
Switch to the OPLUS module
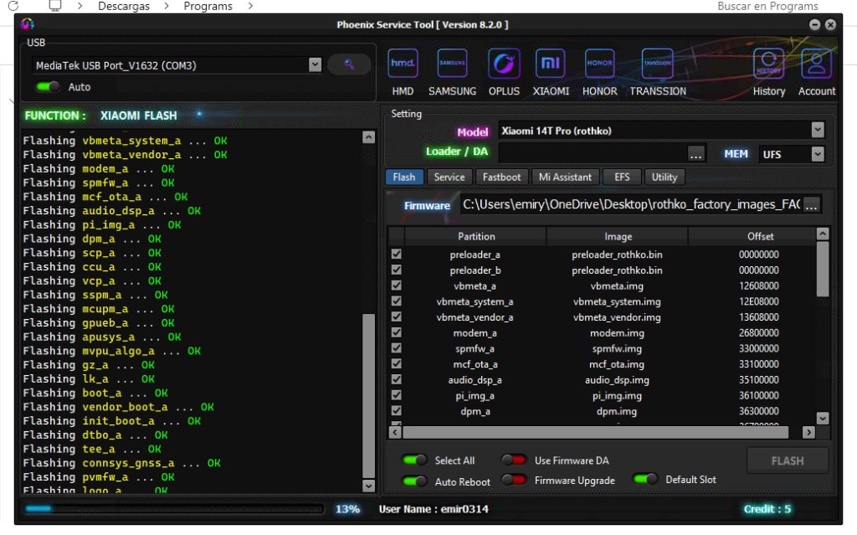click(x=504, y=65)
